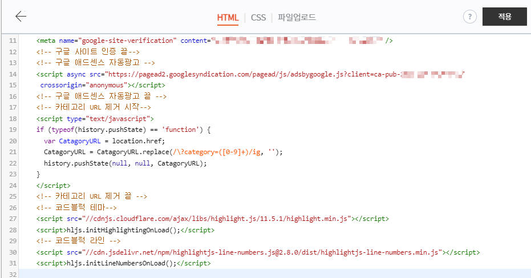Click the google-site-verification meta tag line
The width and height of the screenshot is (531, 278).
pyautogui.click(x=214, y=41)
